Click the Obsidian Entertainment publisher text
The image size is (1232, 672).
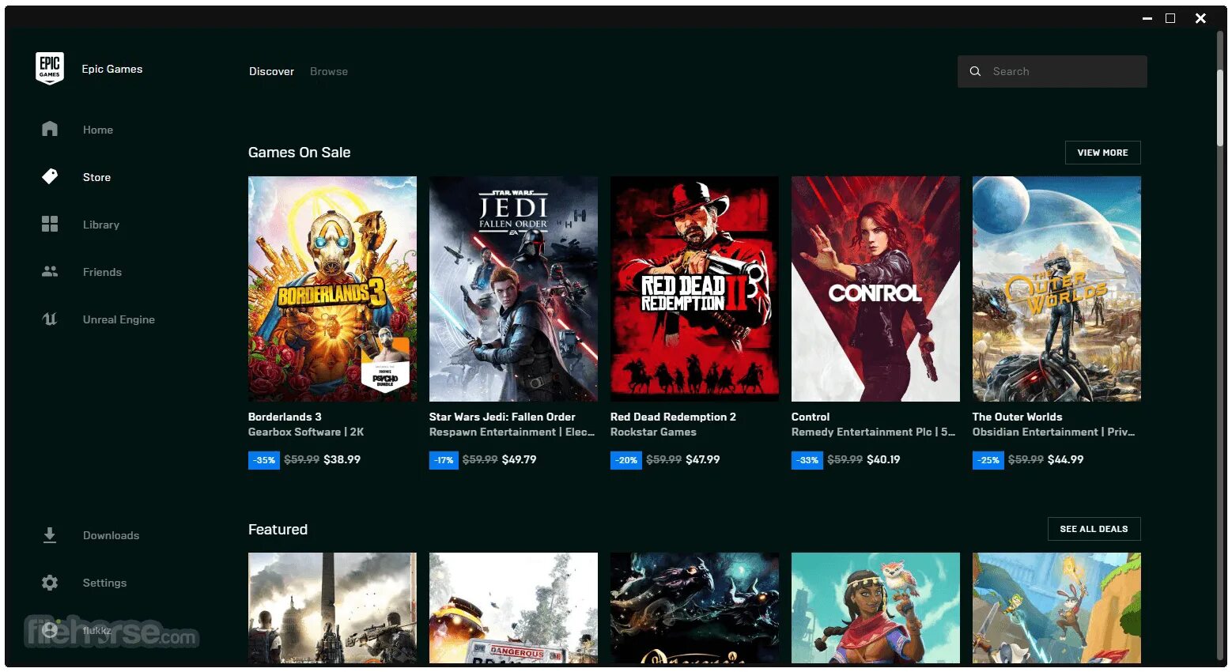pos(1053,432)
